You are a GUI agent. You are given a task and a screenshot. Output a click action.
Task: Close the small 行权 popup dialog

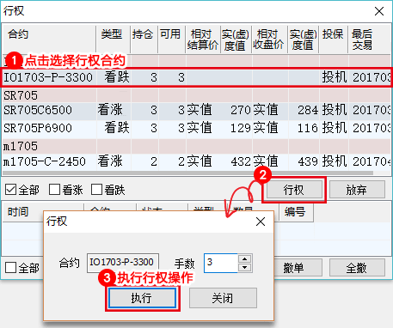[261, 222]
